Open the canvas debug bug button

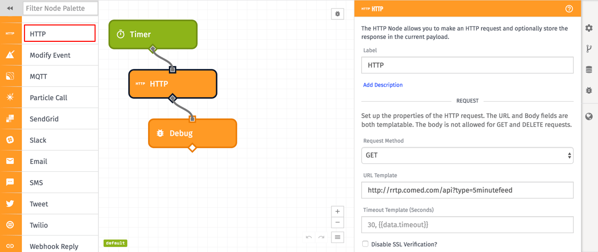337,14
